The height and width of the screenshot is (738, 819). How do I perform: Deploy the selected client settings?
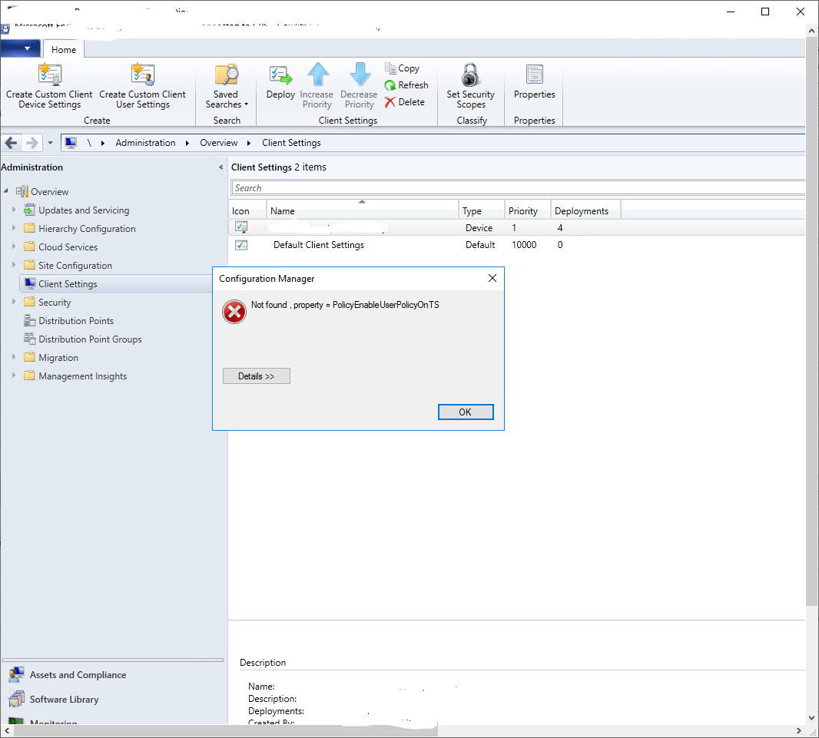[280, 81]
